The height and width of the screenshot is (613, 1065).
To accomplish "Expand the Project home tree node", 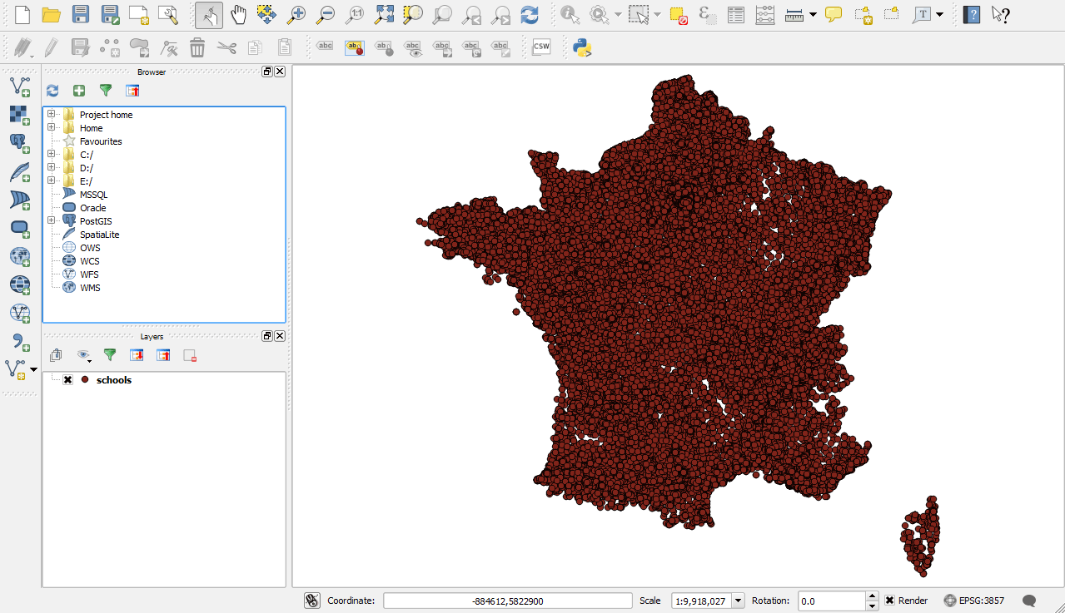I will point(52,115).
